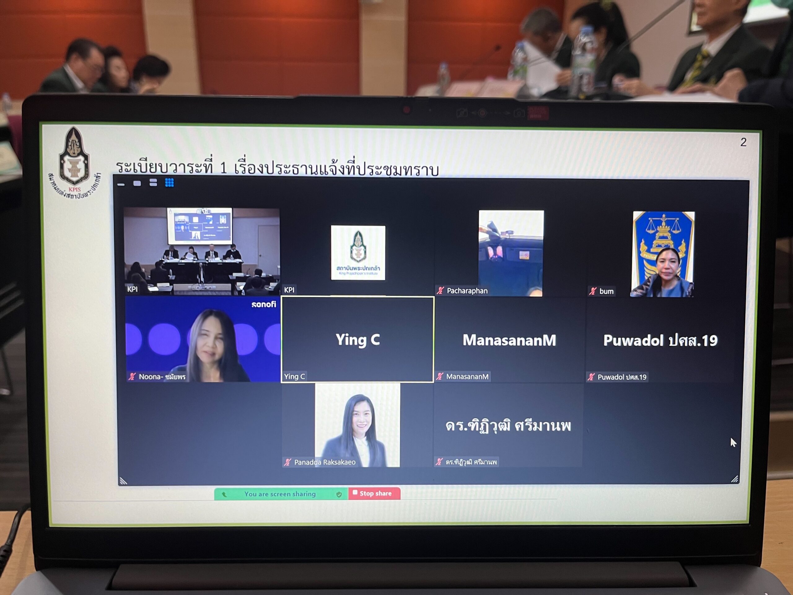Switch to stacked two-tile video strip view

tap(153, 183)
